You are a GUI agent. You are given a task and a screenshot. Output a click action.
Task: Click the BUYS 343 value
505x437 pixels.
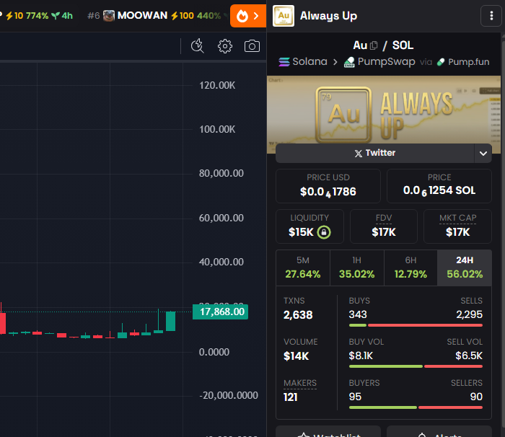(358, 314)
